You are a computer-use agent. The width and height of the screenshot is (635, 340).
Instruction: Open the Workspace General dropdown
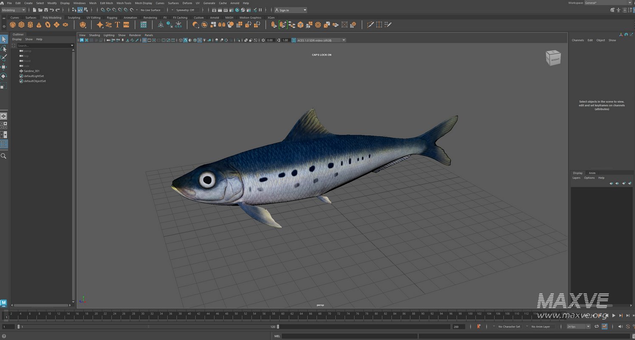[x=630, y=3]
